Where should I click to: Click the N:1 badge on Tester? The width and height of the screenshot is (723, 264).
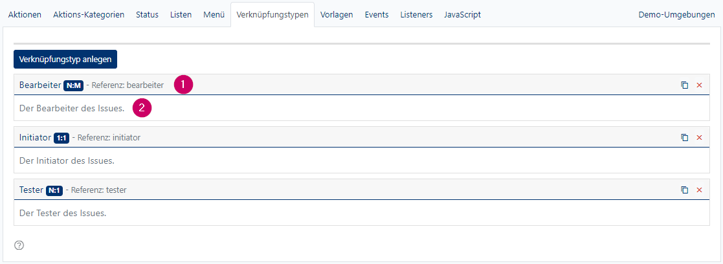pos(54,190)
